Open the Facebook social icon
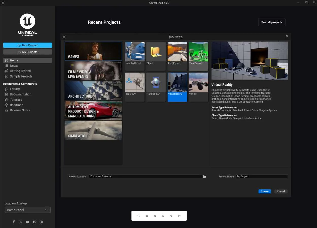 pyautogui.click(x=14, y=222)
